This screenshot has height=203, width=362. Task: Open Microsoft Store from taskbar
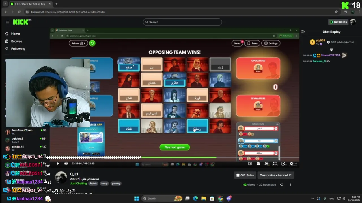(212, 198)
